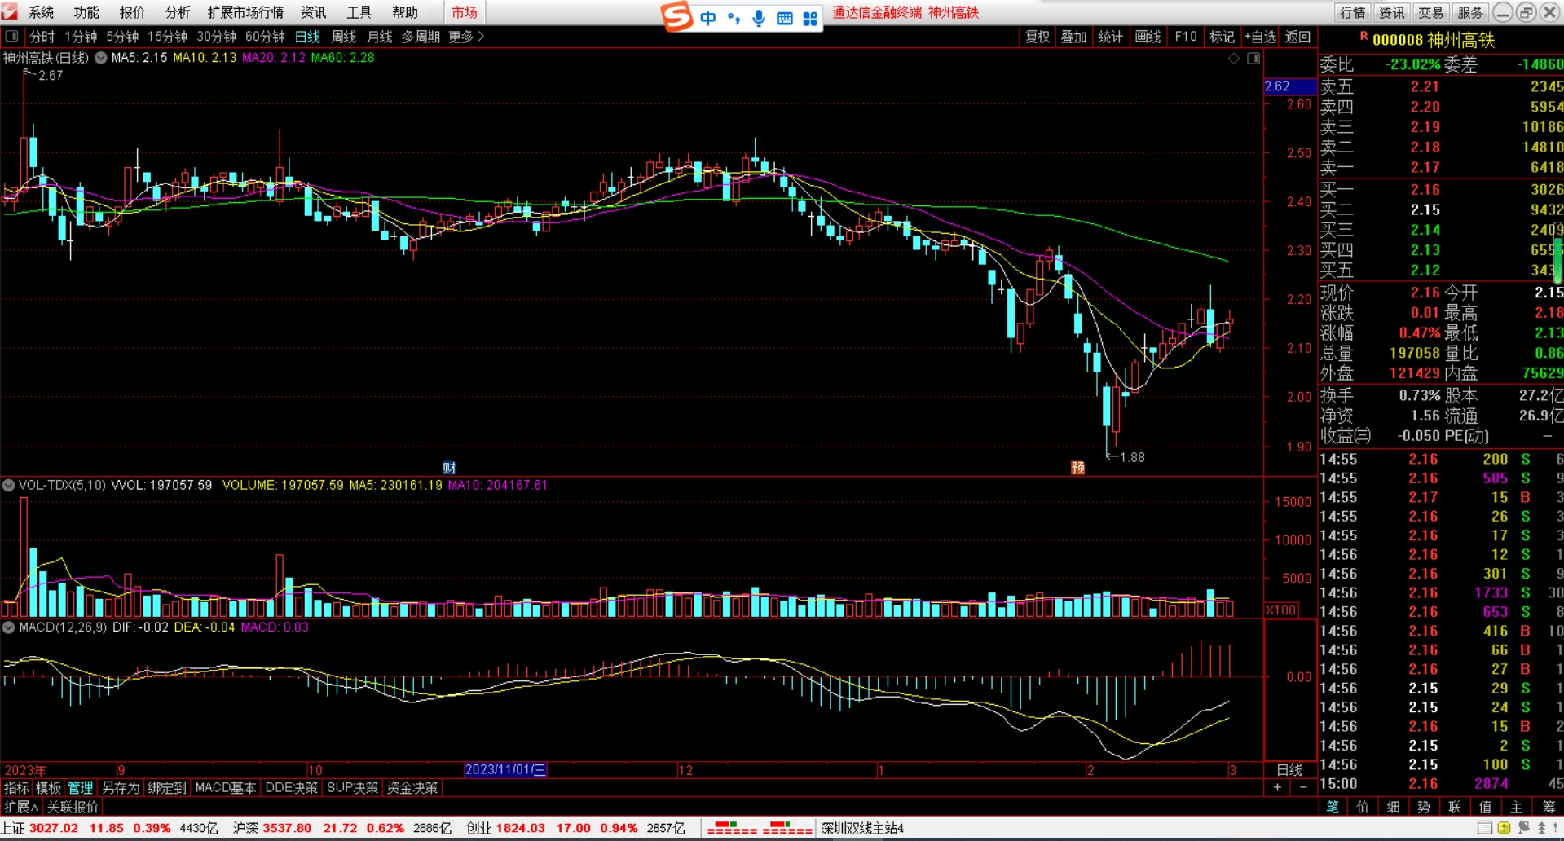Viewport: 1564px width, 841px height.
Task: Zoom in chart with plus button
Action: tap(1277, 787)
